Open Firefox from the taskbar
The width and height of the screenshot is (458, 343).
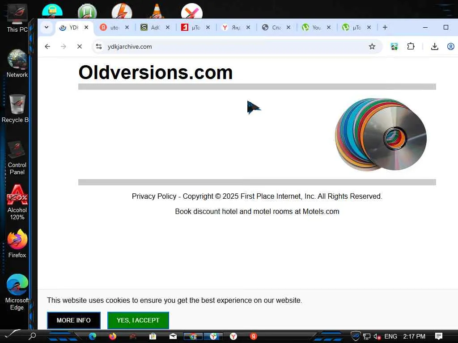point(112,336)
